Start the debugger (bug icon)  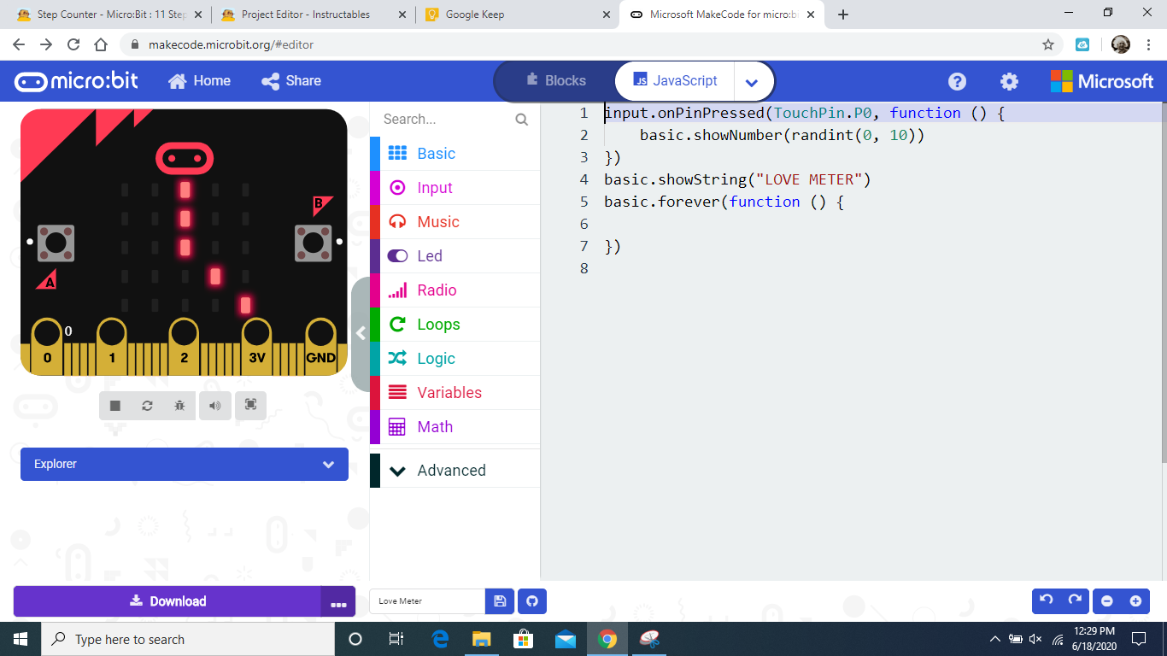click(x=179, y=406)
